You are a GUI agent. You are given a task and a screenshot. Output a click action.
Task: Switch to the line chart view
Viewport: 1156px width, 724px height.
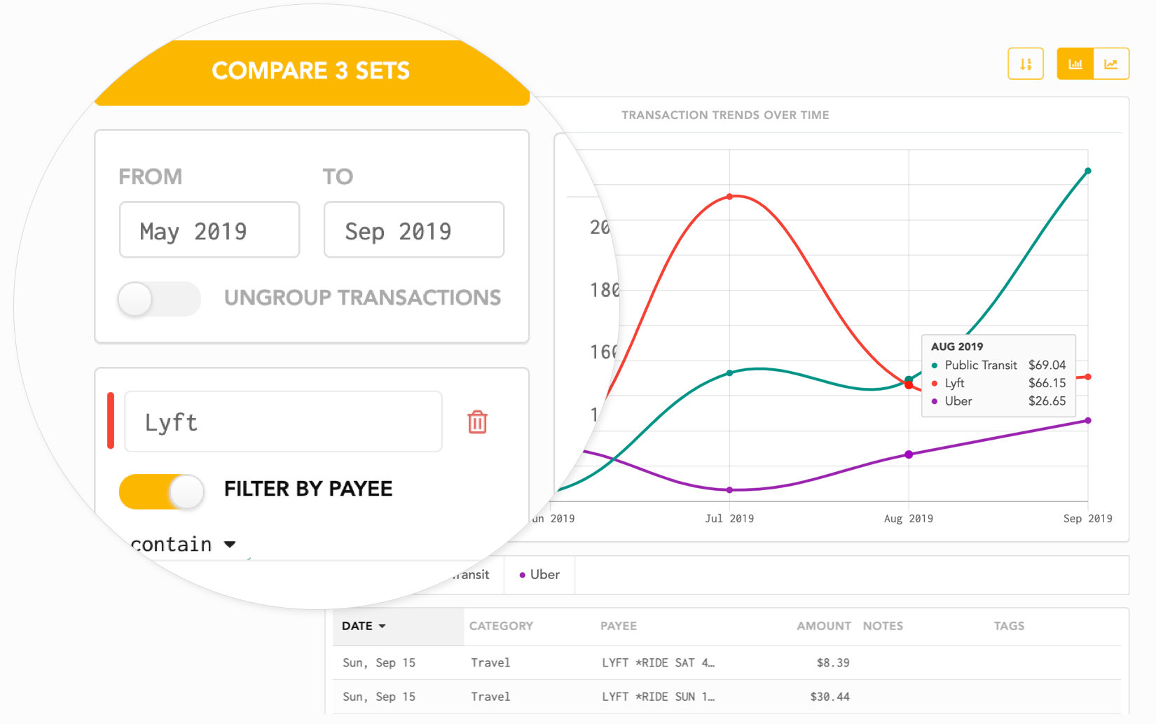[1111, 64]
